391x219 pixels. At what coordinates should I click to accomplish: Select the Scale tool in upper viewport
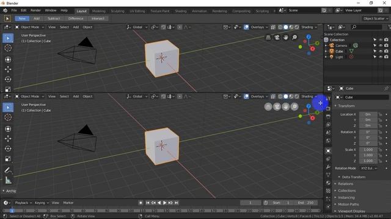[8, 89]
